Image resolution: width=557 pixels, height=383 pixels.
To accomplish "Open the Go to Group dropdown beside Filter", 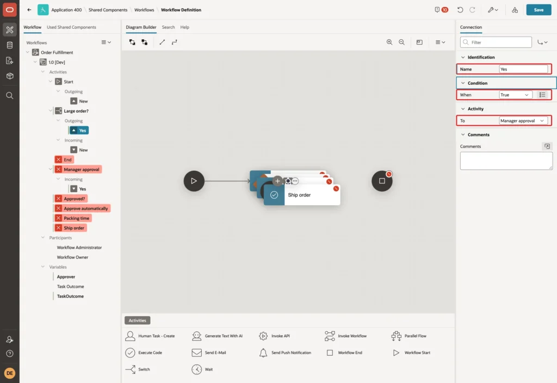I will tap(542, 42).
